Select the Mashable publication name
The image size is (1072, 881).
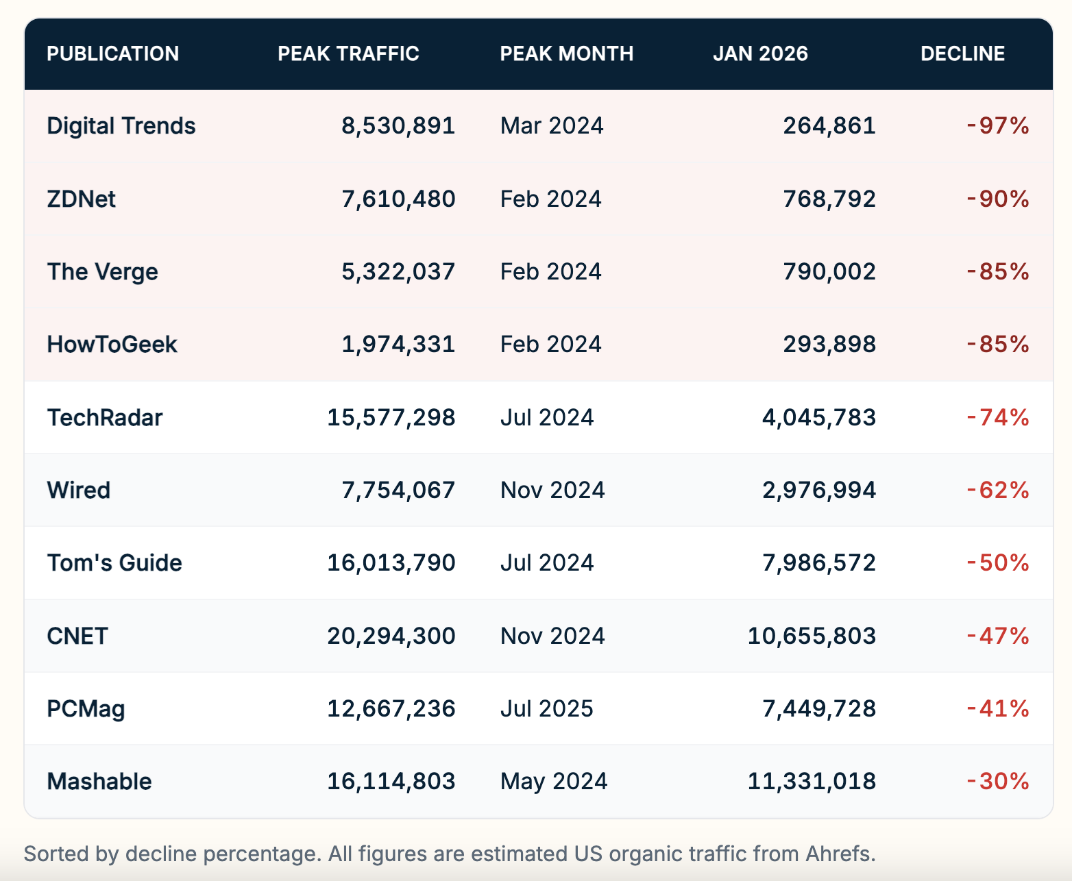click(x=99, y=782)
